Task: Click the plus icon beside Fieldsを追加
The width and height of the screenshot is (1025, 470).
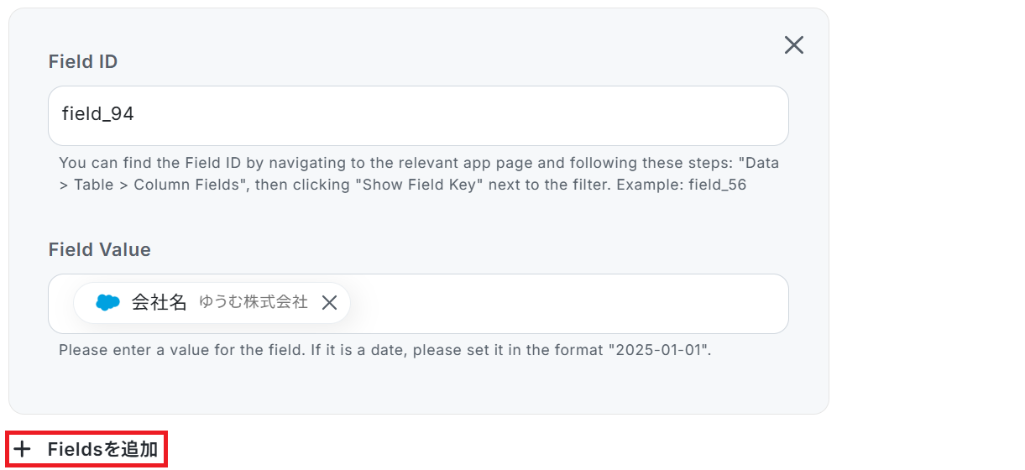Action: [x=23, y=450]
